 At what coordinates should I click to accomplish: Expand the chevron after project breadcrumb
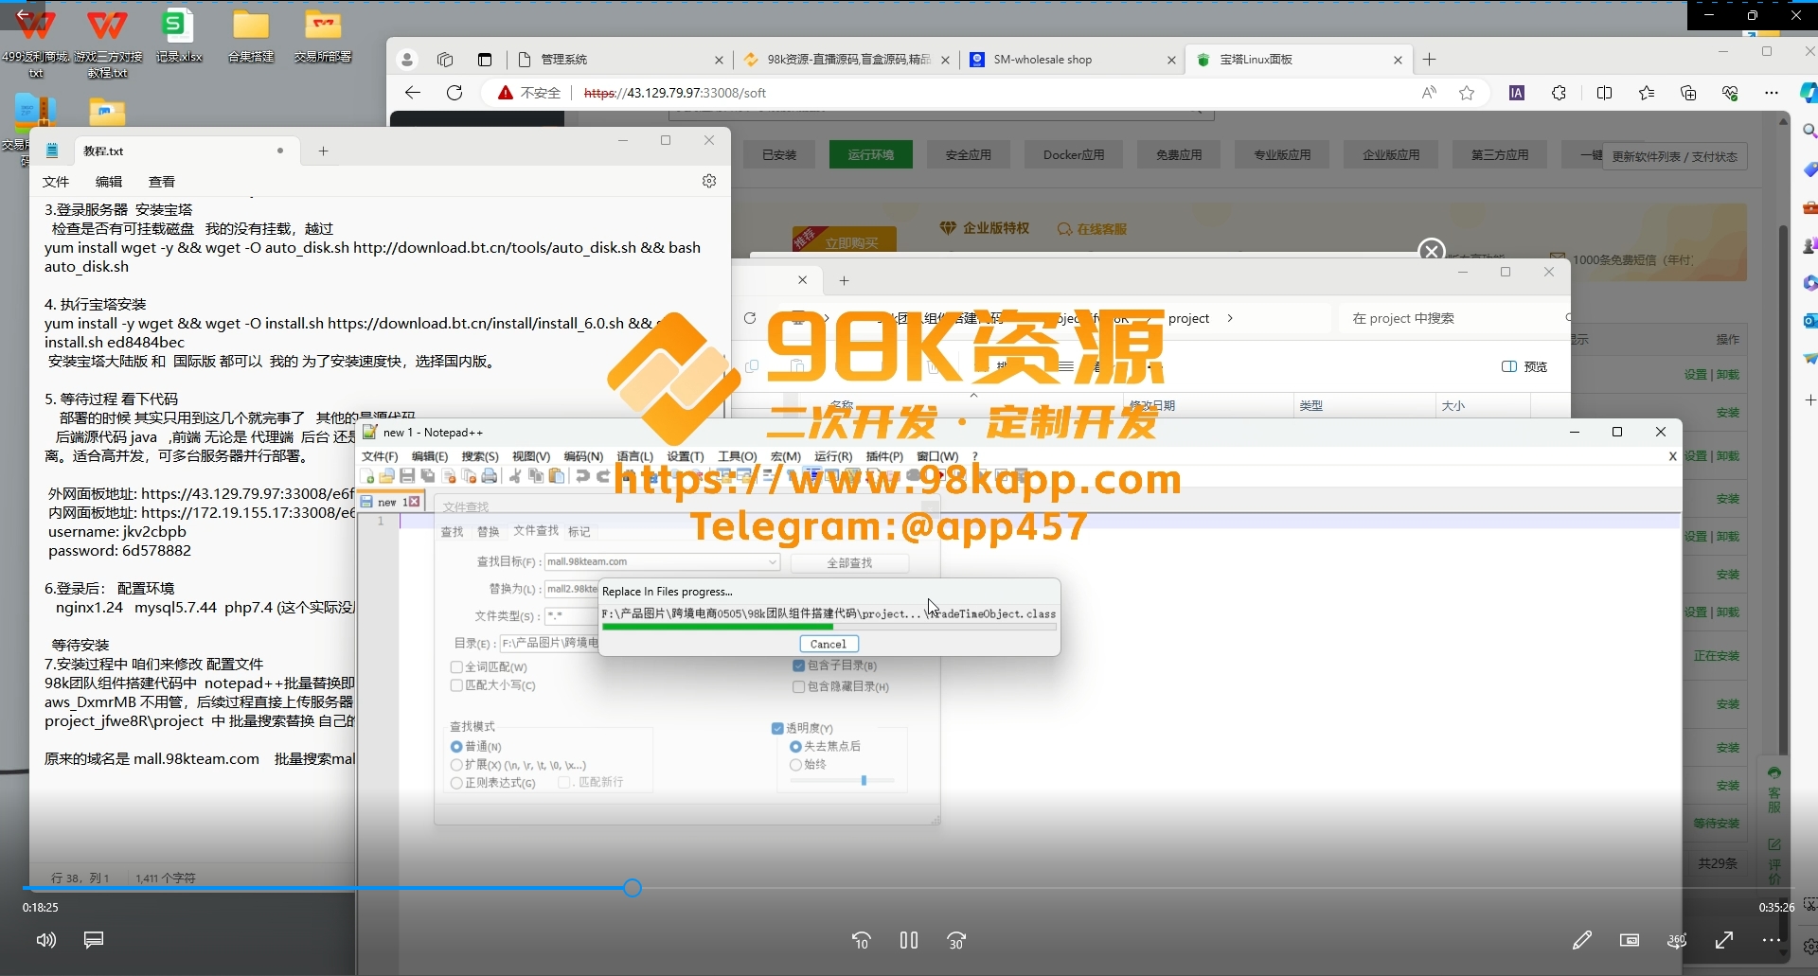coord(1230,318)
